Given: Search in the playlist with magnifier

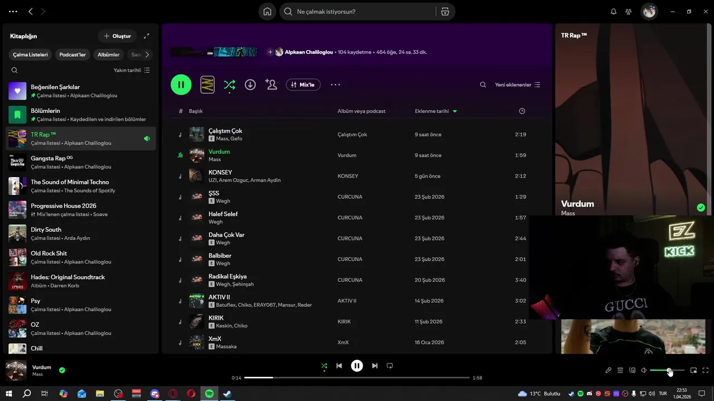Looking at the screenshot, I should [483, 85].
